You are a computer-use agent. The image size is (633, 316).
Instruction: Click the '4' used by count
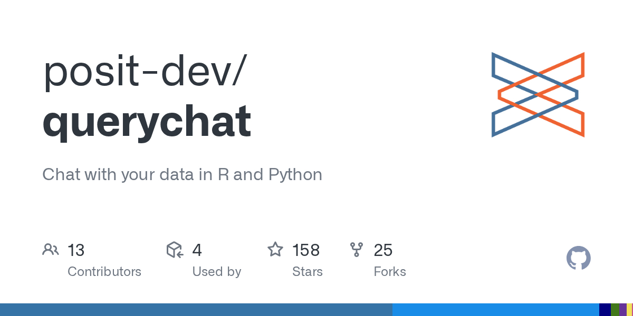(x=197, y=250)
